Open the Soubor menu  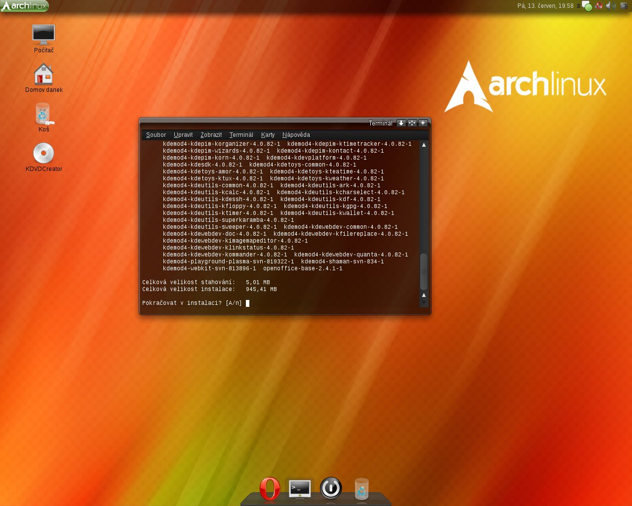coord(156,135)
